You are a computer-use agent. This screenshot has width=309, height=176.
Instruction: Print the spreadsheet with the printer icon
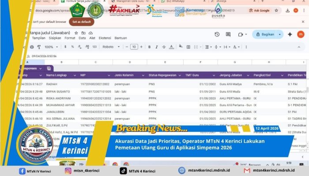[32, 47]
